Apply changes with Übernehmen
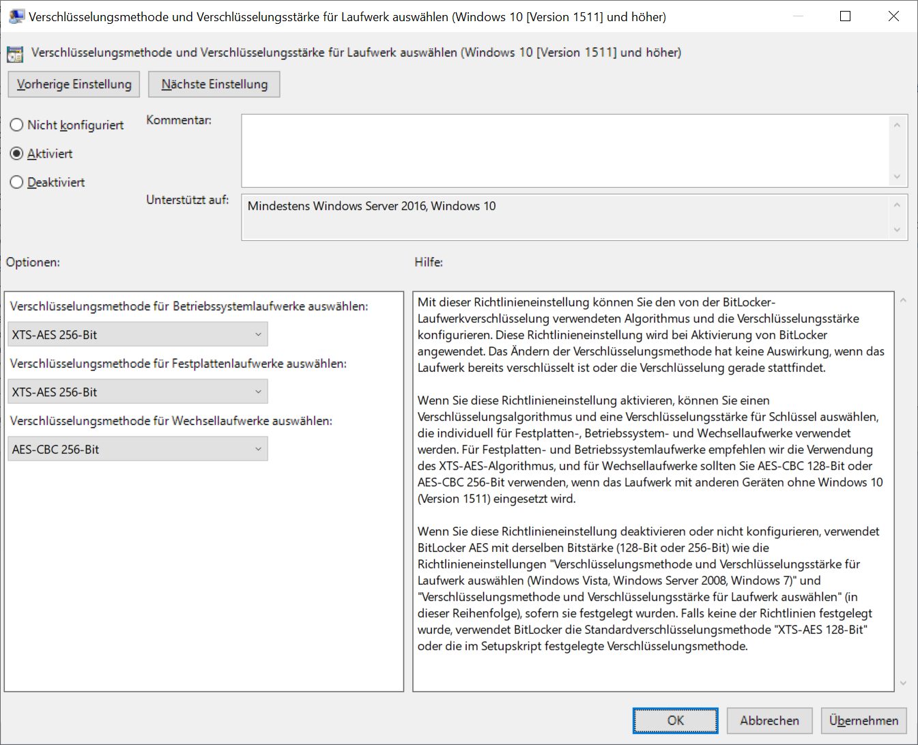Screen dimensions: 918x745 coord(863,720)
